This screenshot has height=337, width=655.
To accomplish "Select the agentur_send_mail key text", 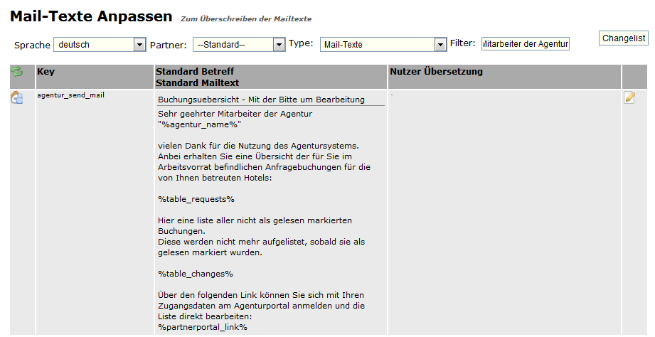I will pos(70,95).
